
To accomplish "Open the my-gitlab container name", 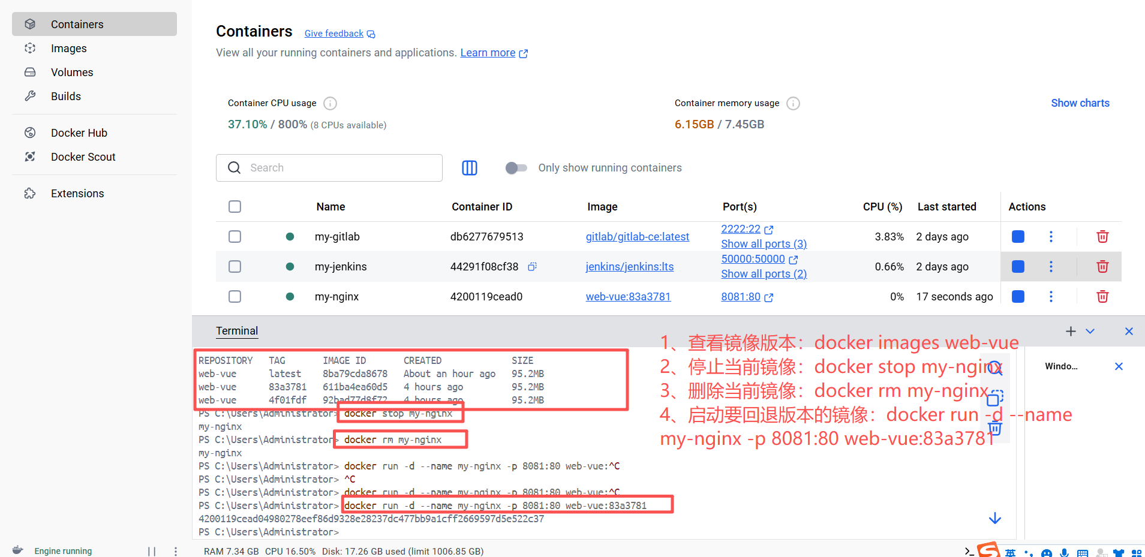I will 337,237.
